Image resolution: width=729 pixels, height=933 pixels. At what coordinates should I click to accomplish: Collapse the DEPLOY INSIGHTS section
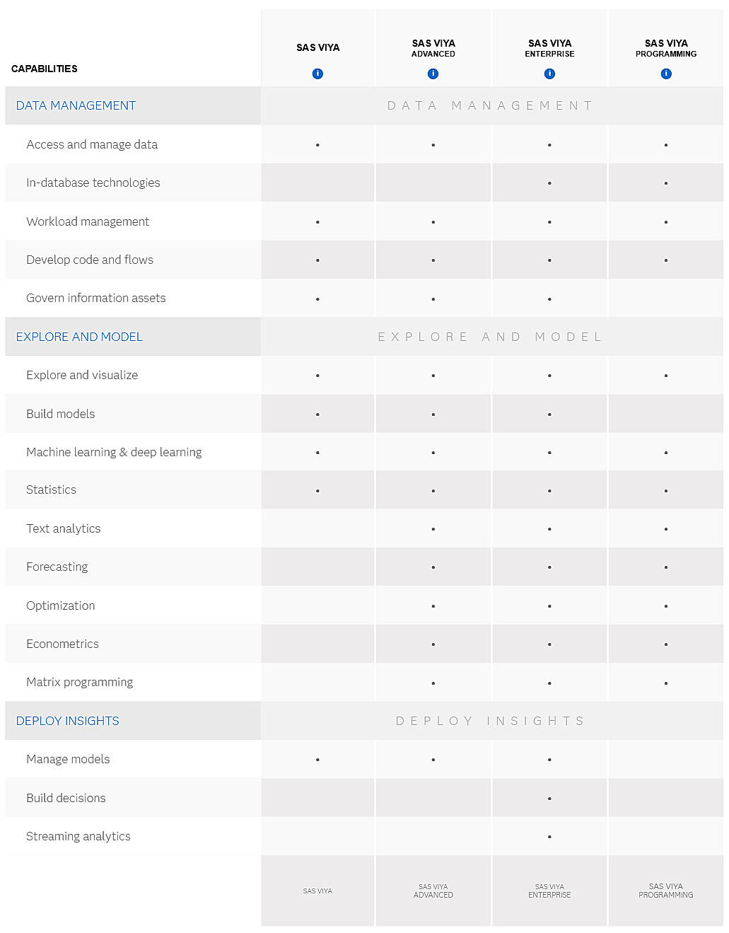[67, 721]
